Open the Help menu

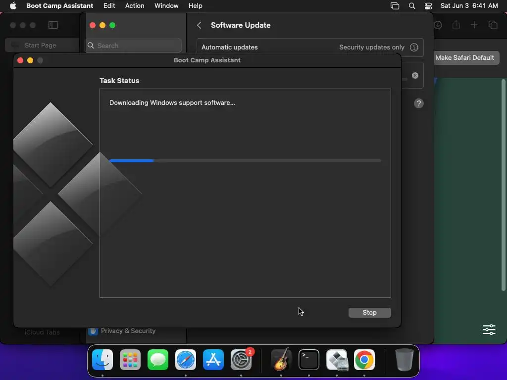(x=195, y=5)
